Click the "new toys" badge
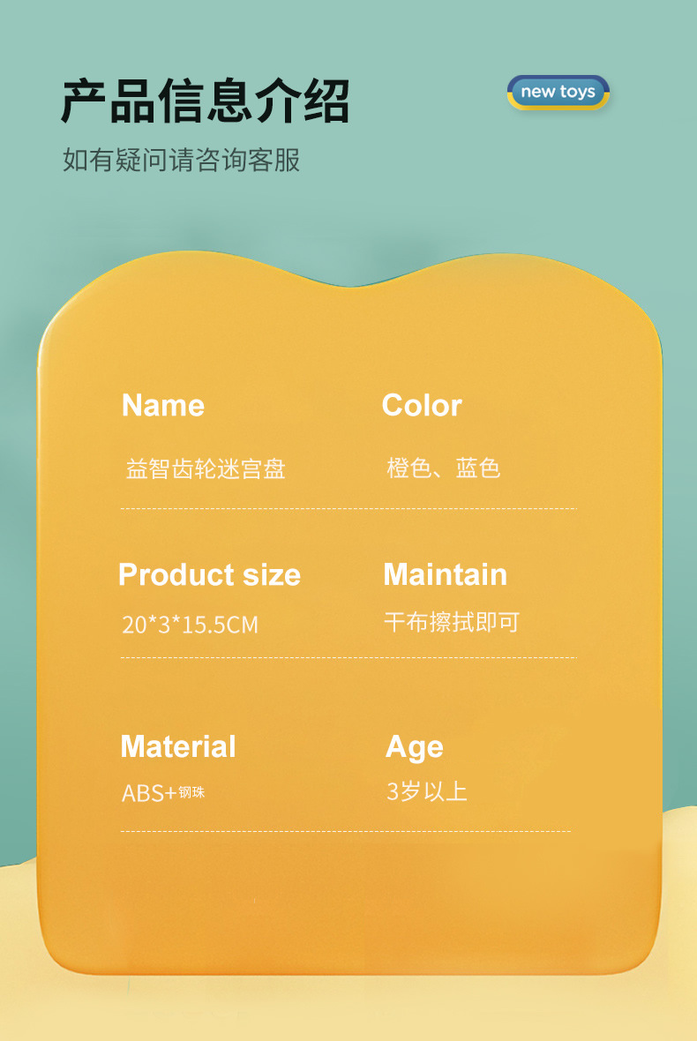 pos(558,92)
